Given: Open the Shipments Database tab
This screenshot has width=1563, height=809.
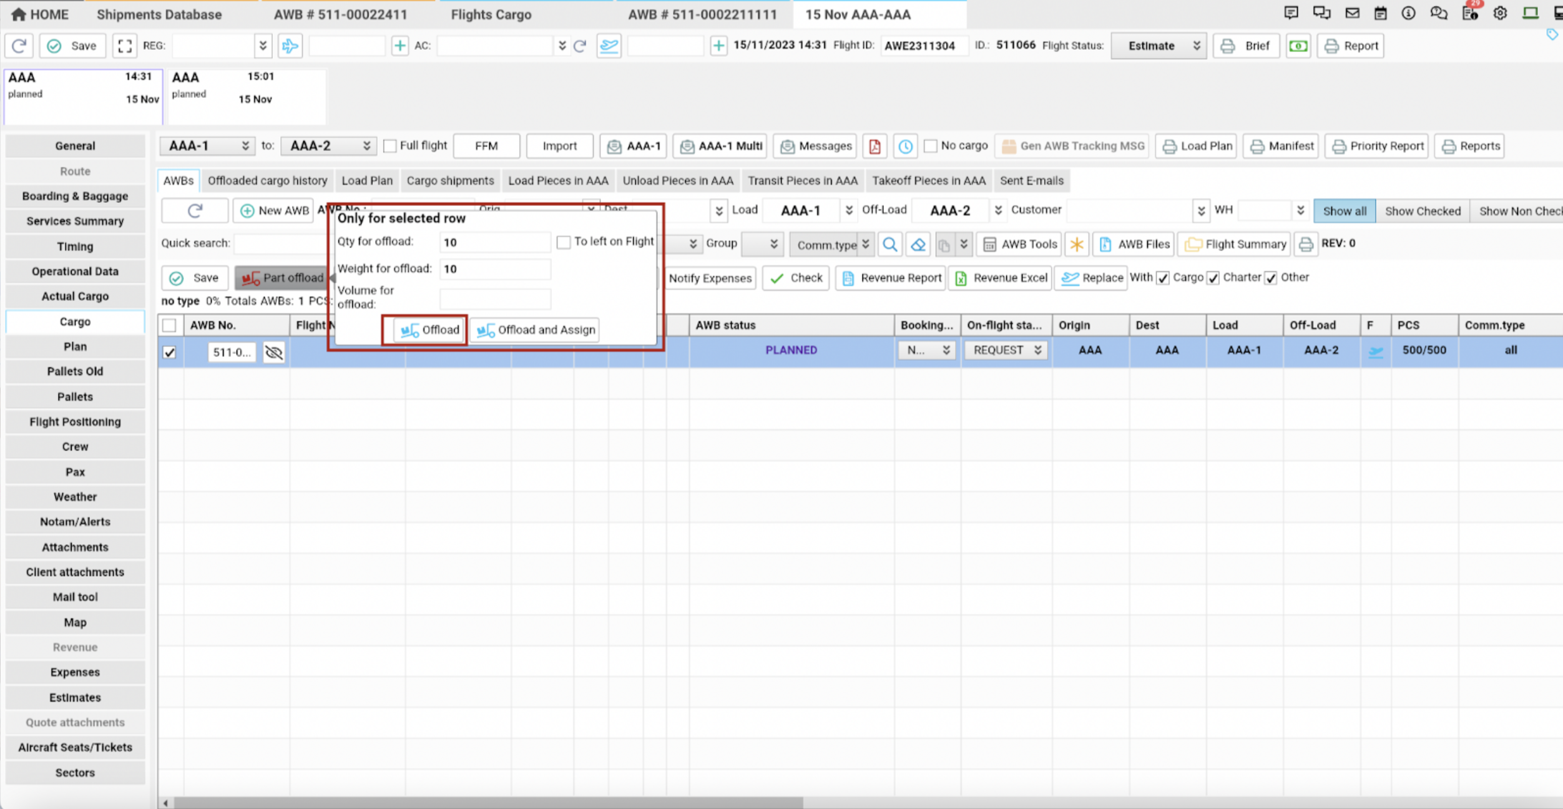Looking at the screenshot, I should click(159, 14).
